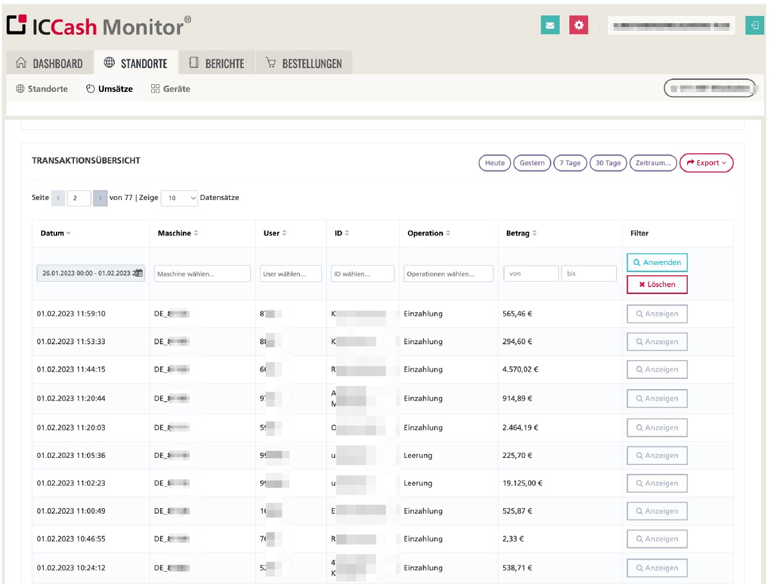Click the page number input field
This screenshot has height=584, width=772.
tap(79, 198)
